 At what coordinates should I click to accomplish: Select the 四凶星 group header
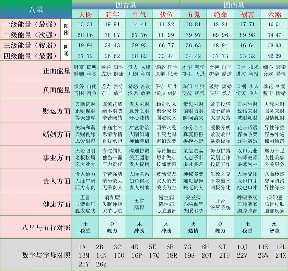point(234,5)
